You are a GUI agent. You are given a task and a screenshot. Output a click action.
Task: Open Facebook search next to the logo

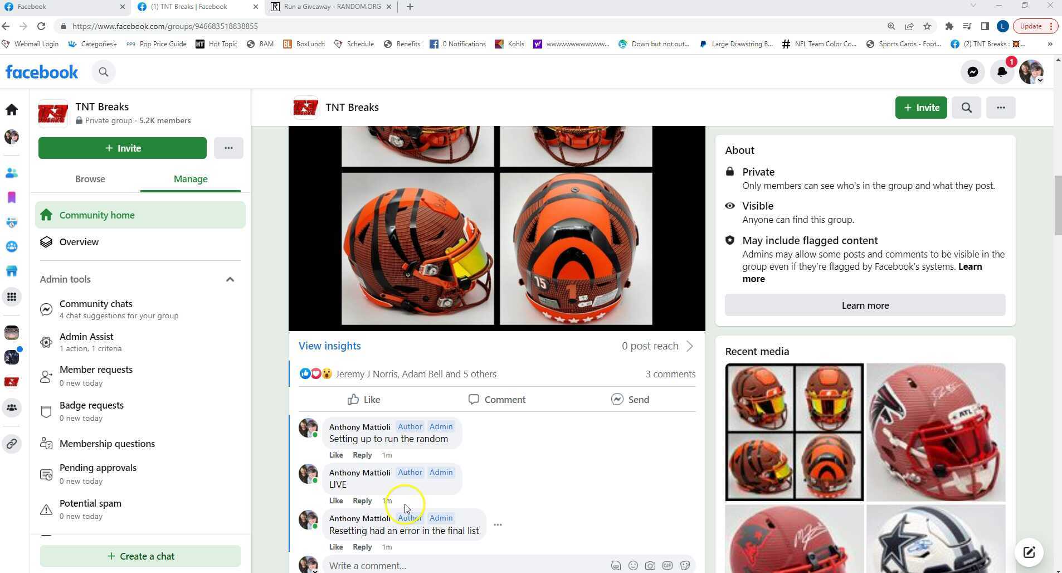[104, 71]
